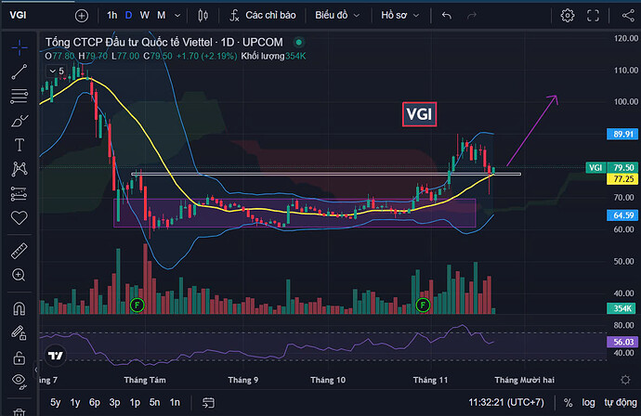The height and width of the screenshot is (416, 641).
Task: Switch to M monthly timeframe
Action: click(161, 16)
